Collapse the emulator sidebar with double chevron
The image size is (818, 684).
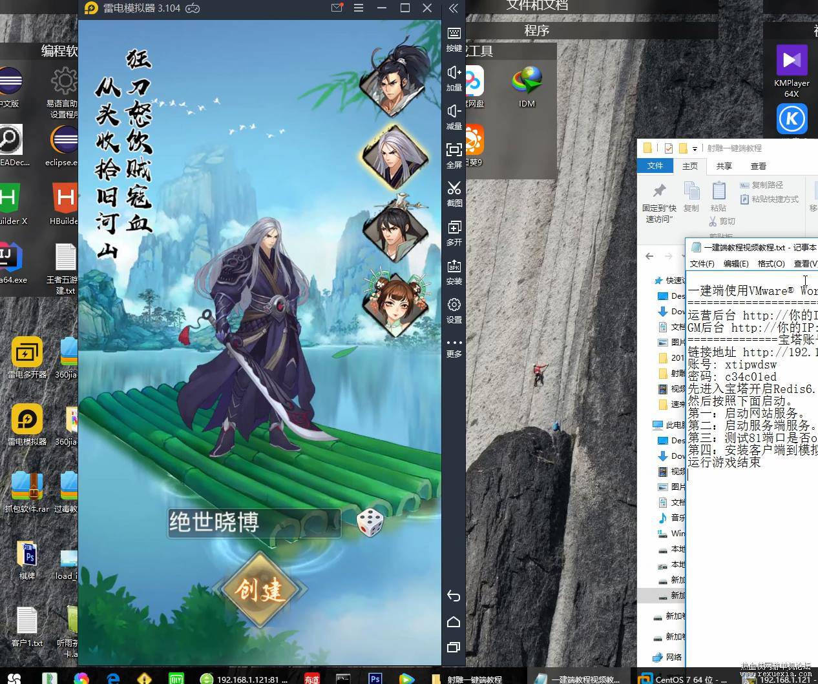coord(454,8)
